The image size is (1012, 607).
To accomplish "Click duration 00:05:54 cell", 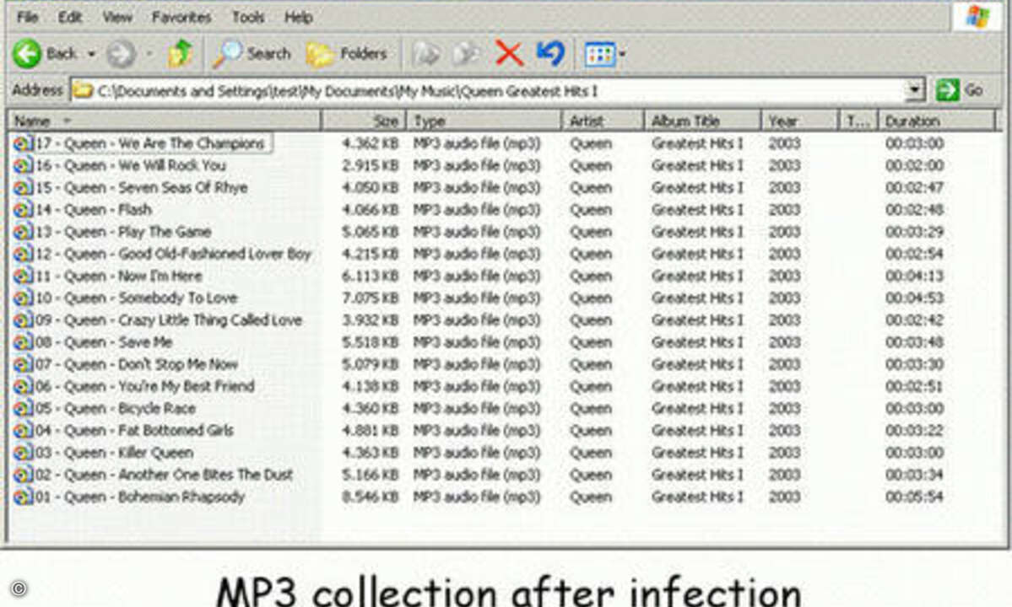I will click(914, 497).
